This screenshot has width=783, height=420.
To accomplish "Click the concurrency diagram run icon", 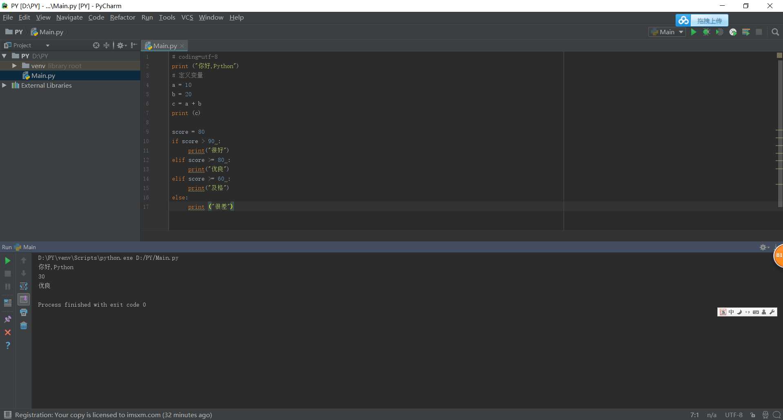I will pos(746,32).
